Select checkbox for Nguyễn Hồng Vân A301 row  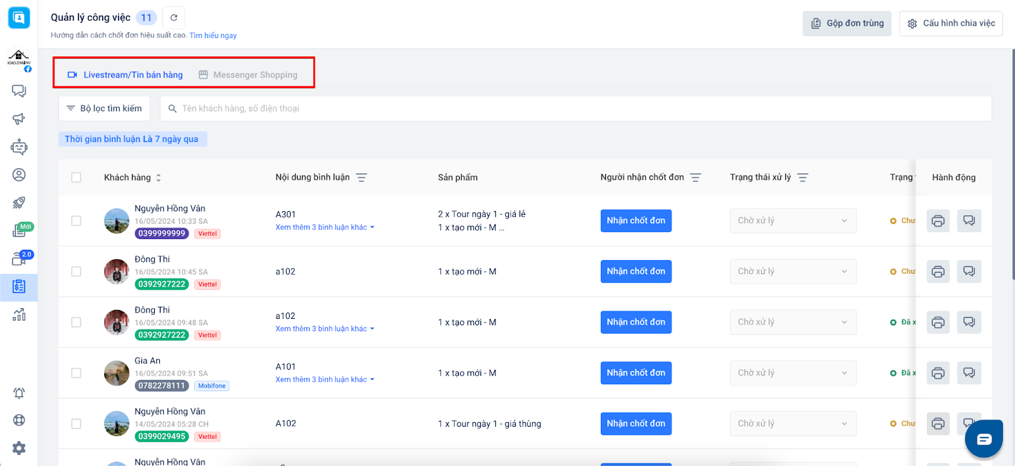76,221
